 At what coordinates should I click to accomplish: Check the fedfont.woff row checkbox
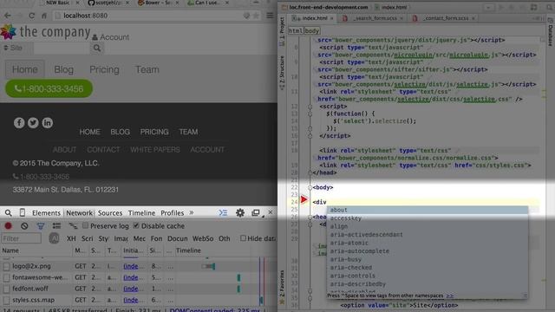(6, 289)
